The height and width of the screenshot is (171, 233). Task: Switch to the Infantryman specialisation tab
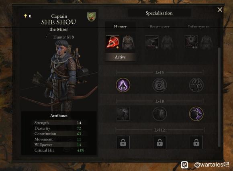coord(199,26)
